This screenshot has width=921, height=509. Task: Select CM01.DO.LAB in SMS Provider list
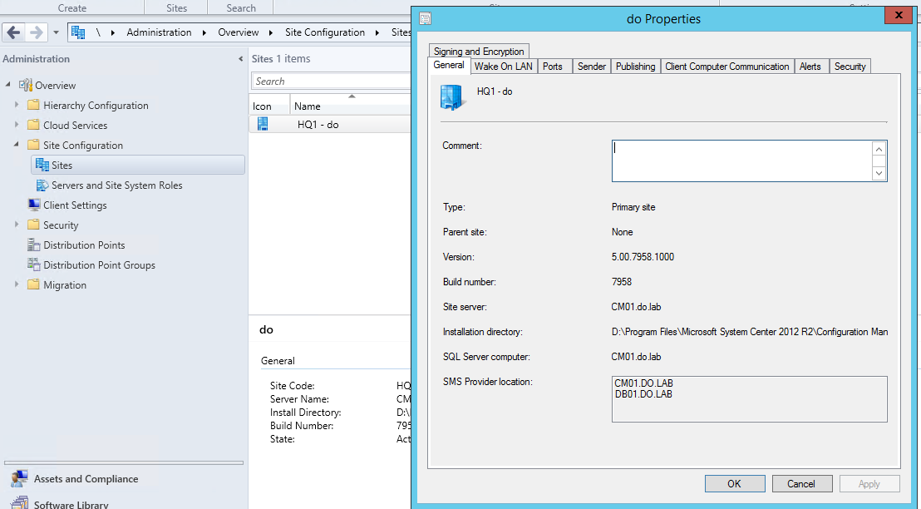(x=643, y=383)
